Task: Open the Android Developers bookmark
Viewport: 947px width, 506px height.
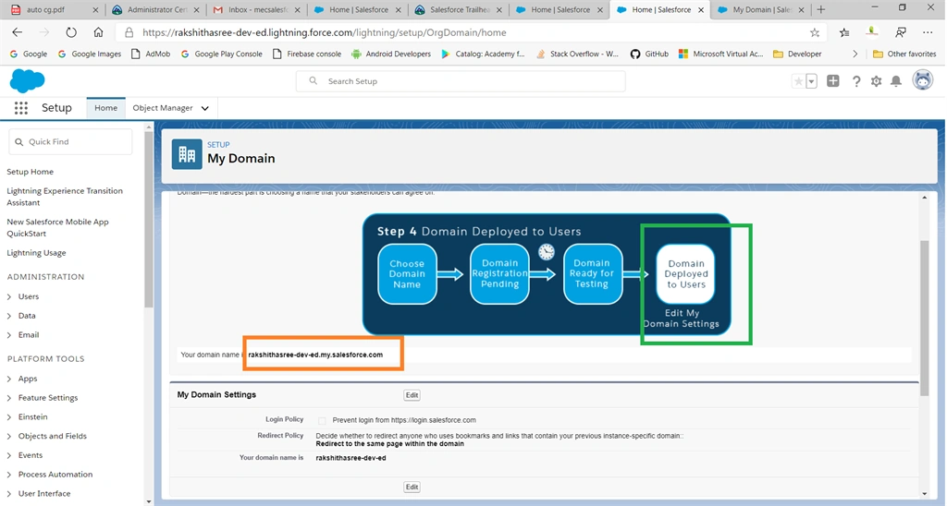Action: (x=391, y=54)
